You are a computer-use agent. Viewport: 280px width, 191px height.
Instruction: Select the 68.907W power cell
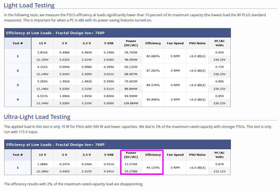click(x=131, y=74)
